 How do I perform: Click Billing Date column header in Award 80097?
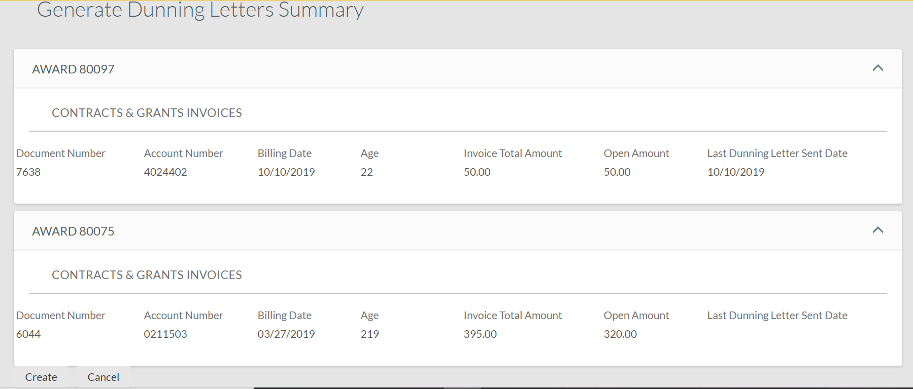285,153
